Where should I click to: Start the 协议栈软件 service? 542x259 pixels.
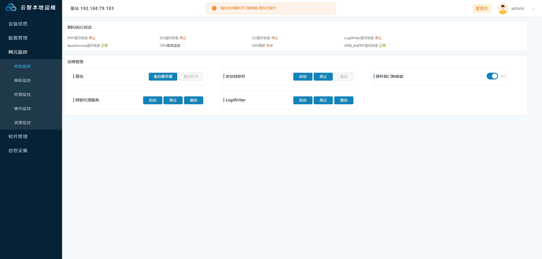pos(303,77)
